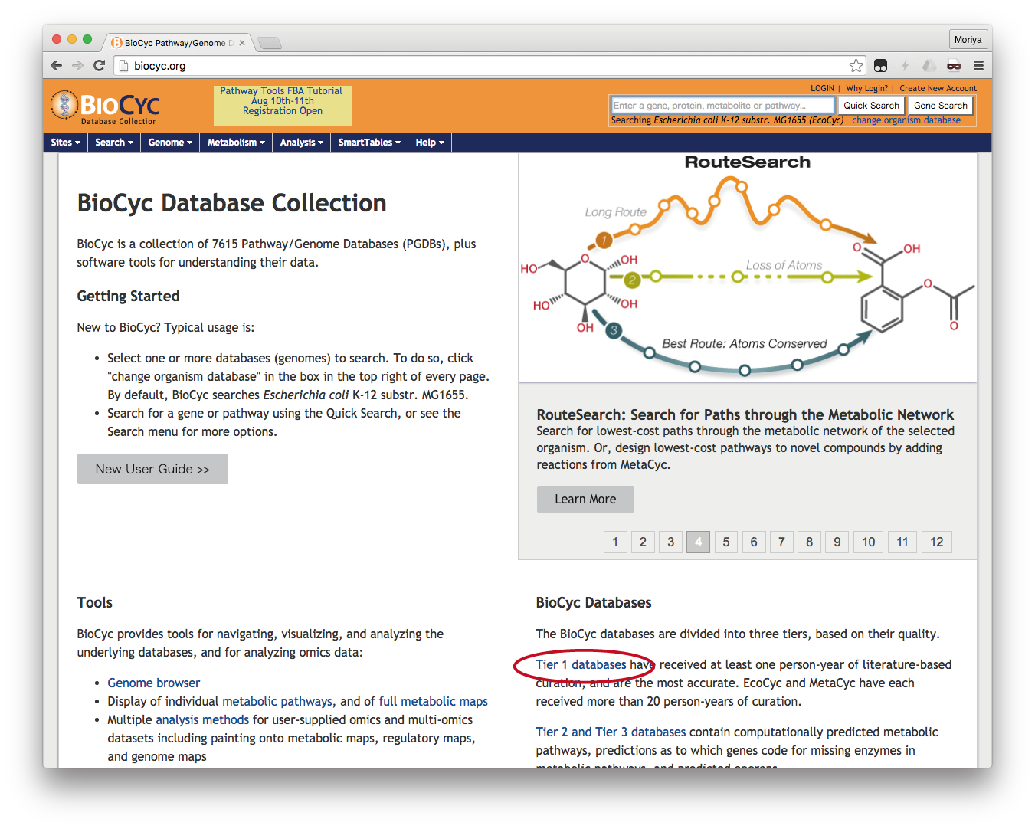Click the 'Tools' heading

pos(95,602)
